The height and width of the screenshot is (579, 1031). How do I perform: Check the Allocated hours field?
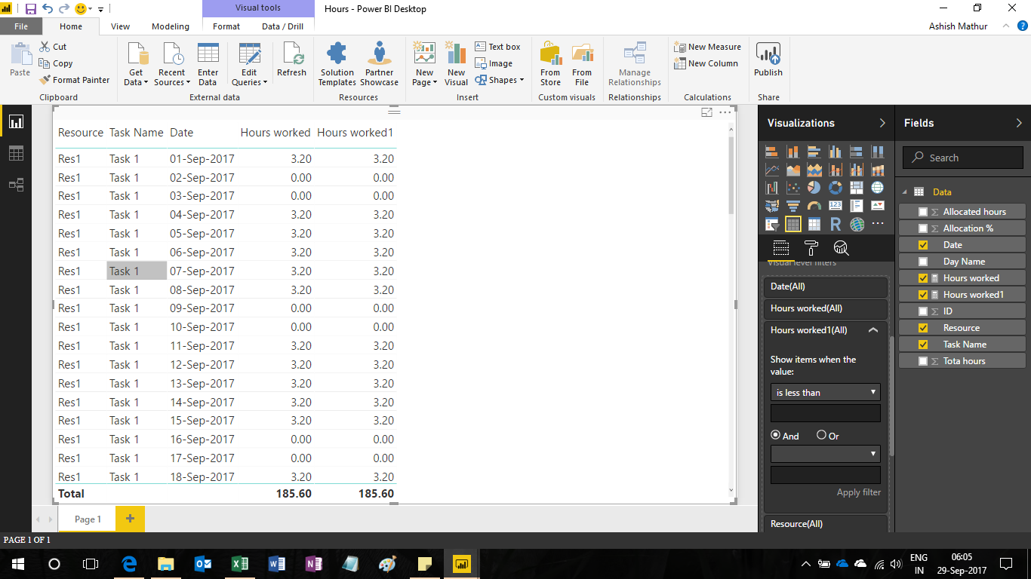coord(922,212)
